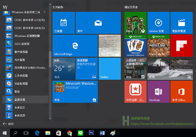196x137 pixels.
Task: Click Photoshop icon in the taskbar
Action: tap(91, 133)
